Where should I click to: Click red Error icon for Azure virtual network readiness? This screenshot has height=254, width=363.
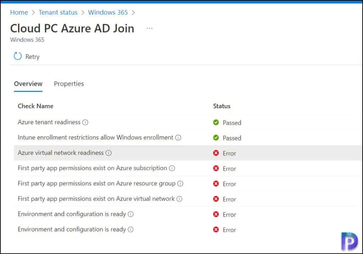click(216, 153)
